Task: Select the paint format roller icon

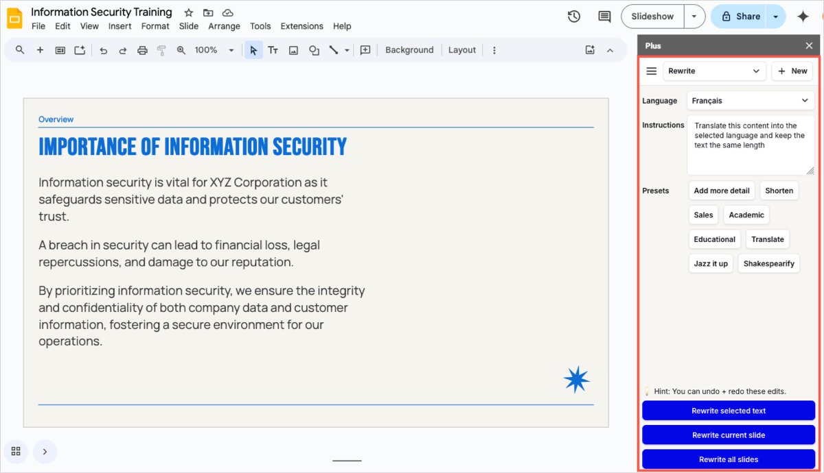Action: click(161, 50)
